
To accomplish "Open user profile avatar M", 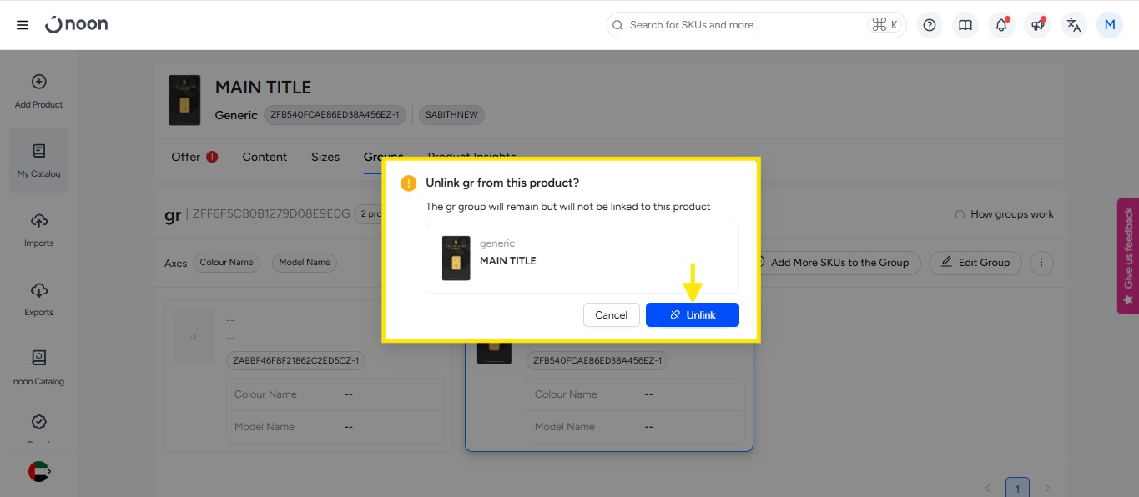I will click(1109, 25).
